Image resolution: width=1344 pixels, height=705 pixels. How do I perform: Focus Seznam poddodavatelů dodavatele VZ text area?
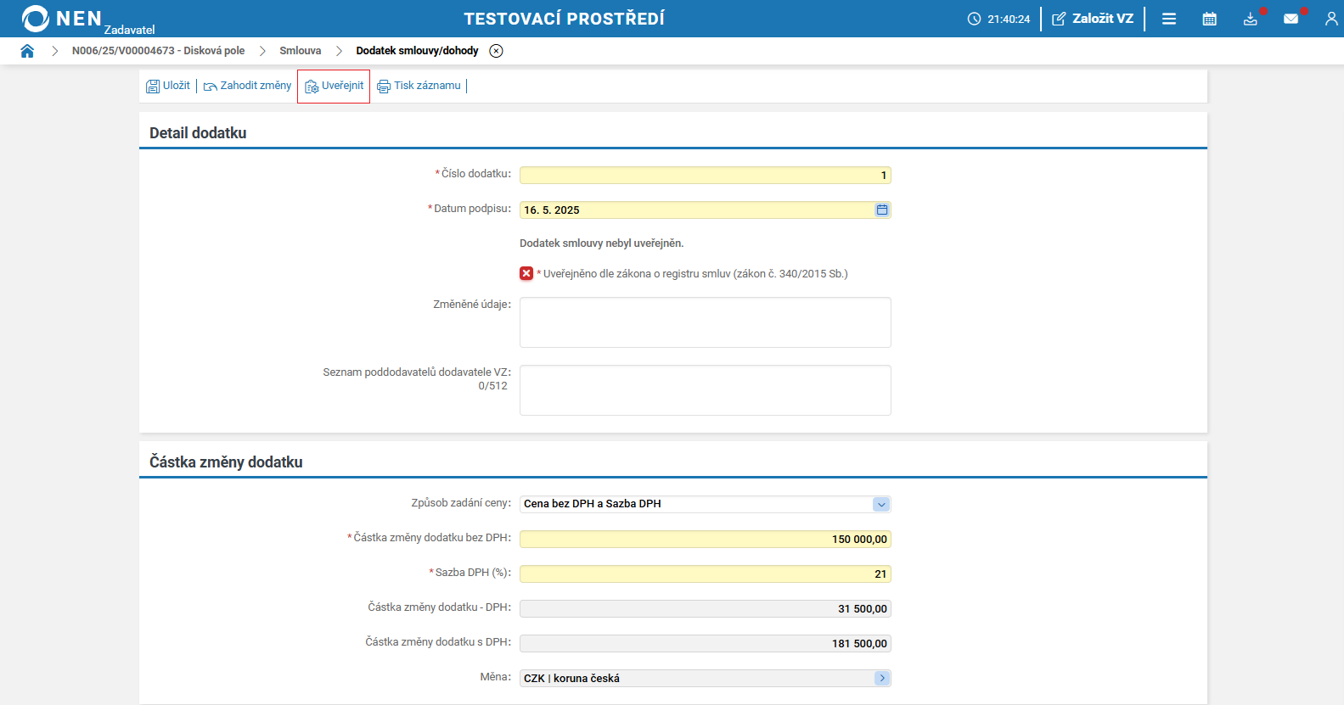pyautogui.click(x=706, y=390)
